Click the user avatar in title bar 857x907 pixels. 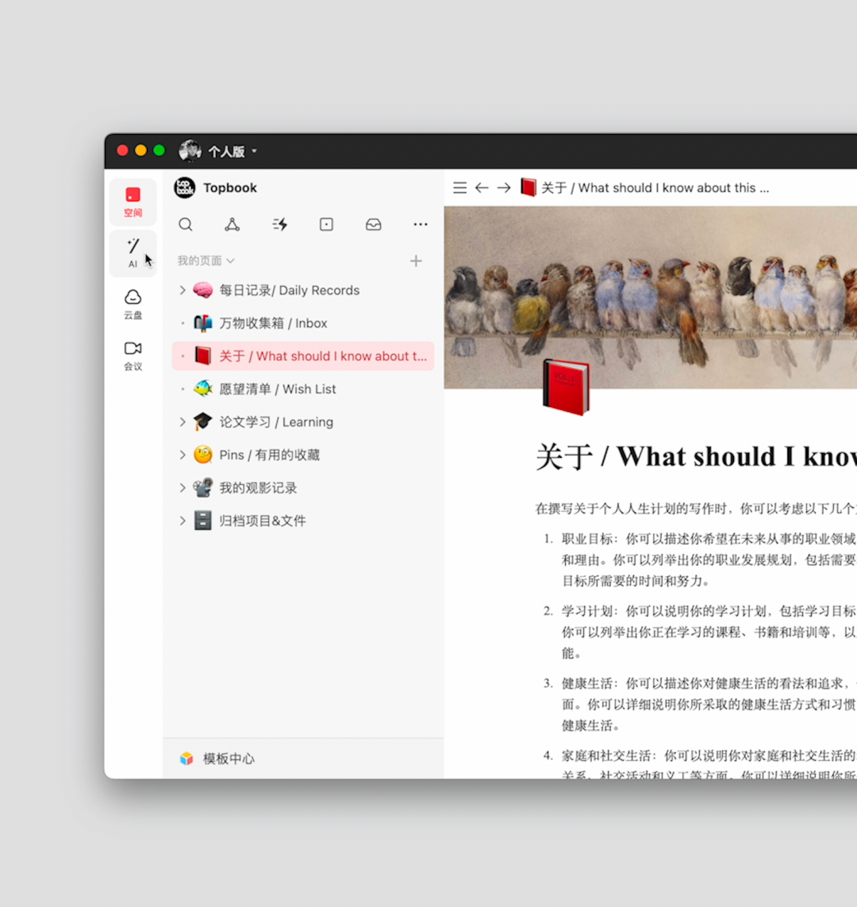tap(190, 151)
